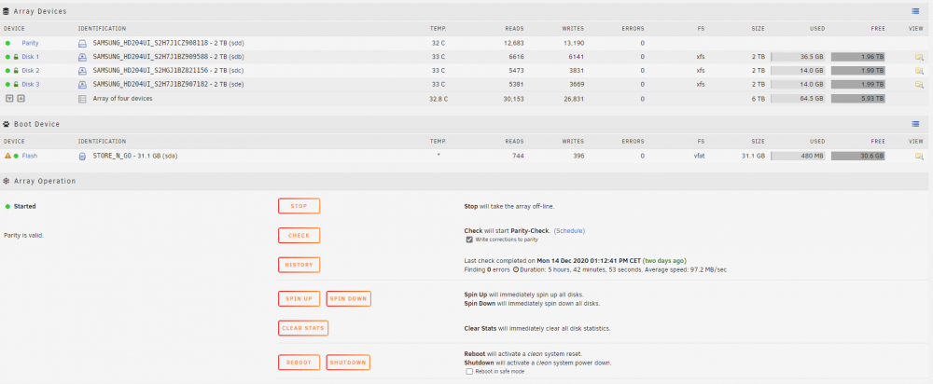Viewport: 933px width, 384px height.
Task: Open the Disk 1 settings link
Action: [31, 57]
